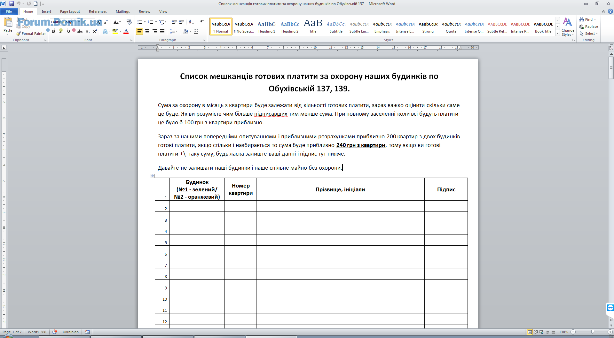Image resolution: width=614 pixels, height=338 pixels.
Task: Apply subscript formatting
Action: 88,31
